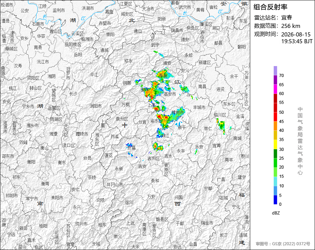Click the blue 0 dBZ legend color
Viewport: 315px width, 250px height.
tap(275, 200)
